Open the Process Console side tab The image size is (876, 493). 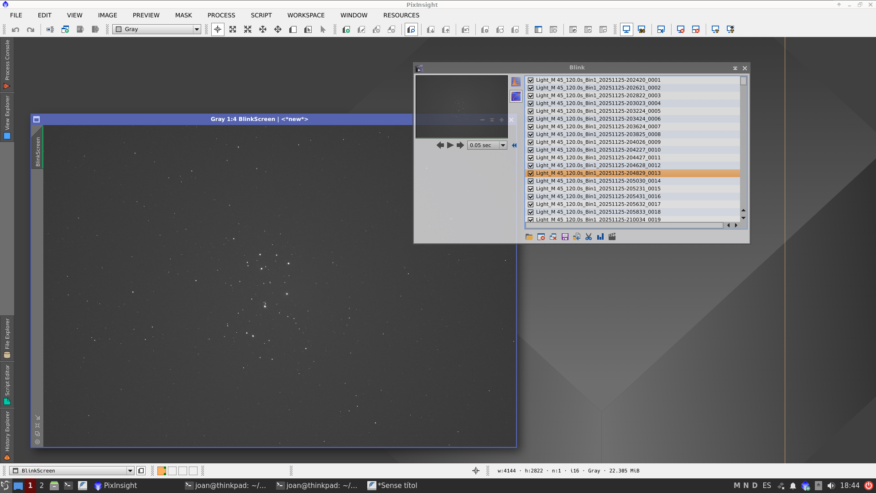(x=7, y=64)
